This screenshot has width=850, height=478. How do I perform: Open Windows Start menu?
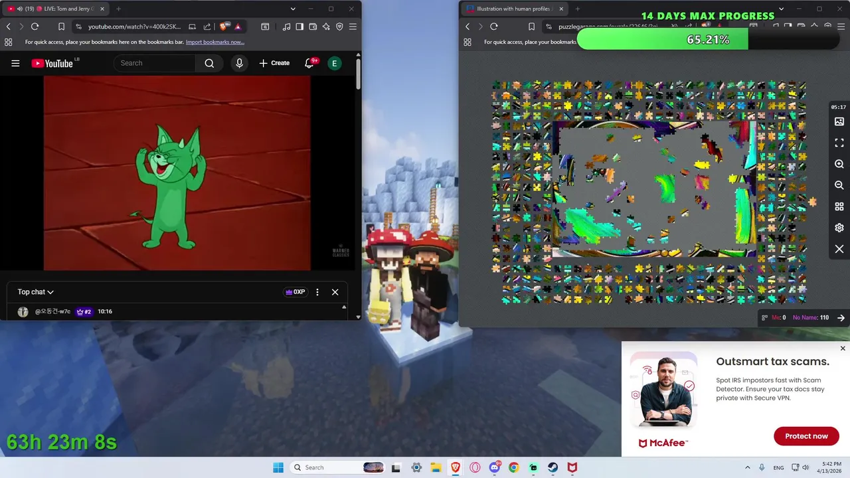[x=278, y=467]
